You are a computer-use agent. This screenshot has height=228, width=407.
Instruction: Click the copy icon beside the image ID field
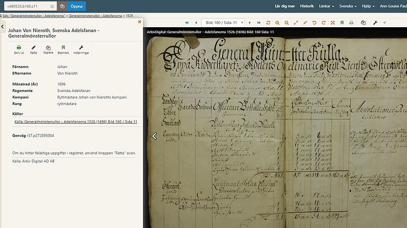pyautogui.click(x=62, y=6)
